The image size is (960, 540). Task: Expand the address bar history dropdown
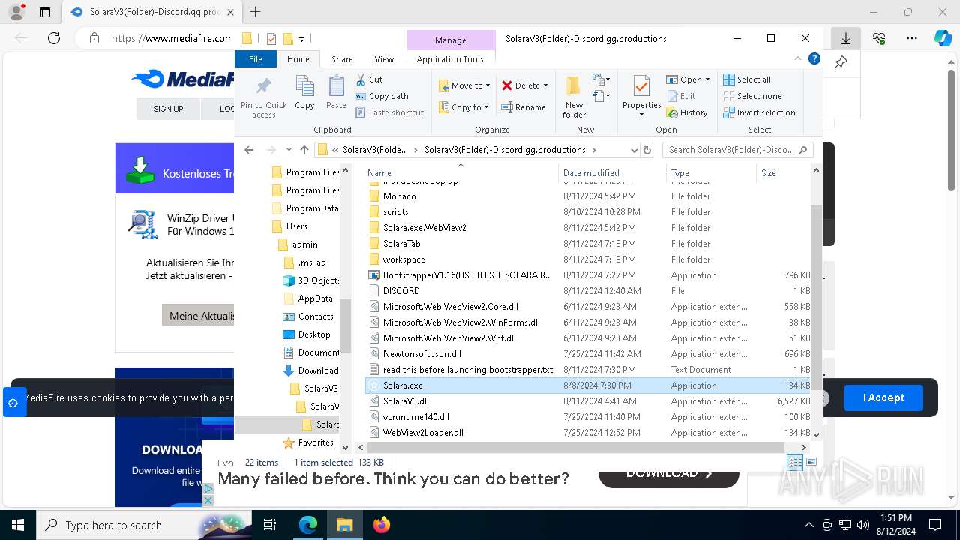coord(633,150)
